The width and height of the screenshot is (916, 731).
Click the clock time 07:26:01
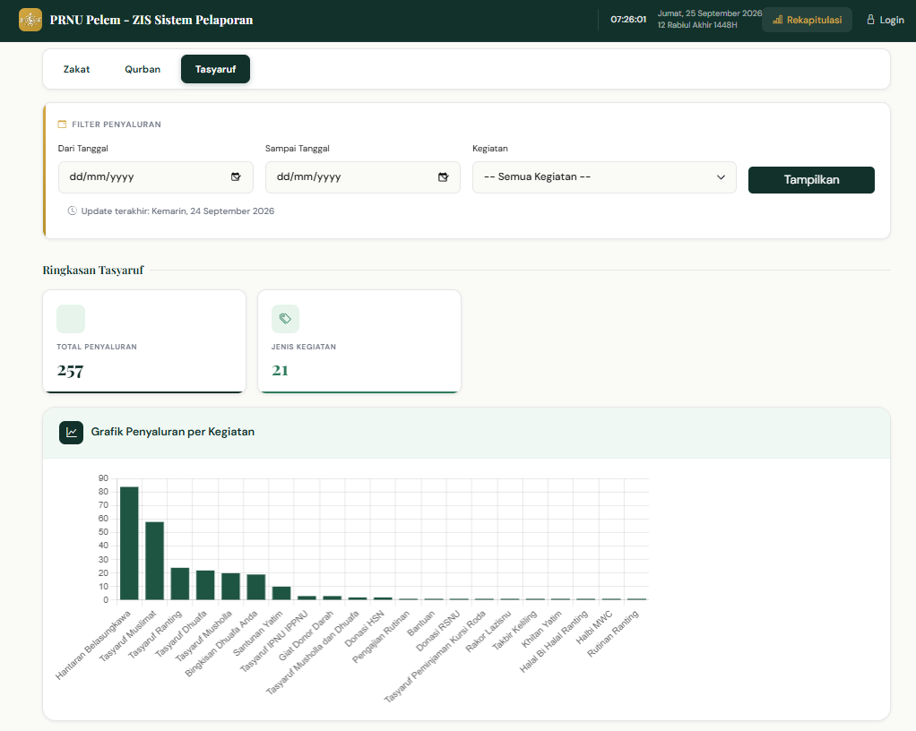[628, 20]
